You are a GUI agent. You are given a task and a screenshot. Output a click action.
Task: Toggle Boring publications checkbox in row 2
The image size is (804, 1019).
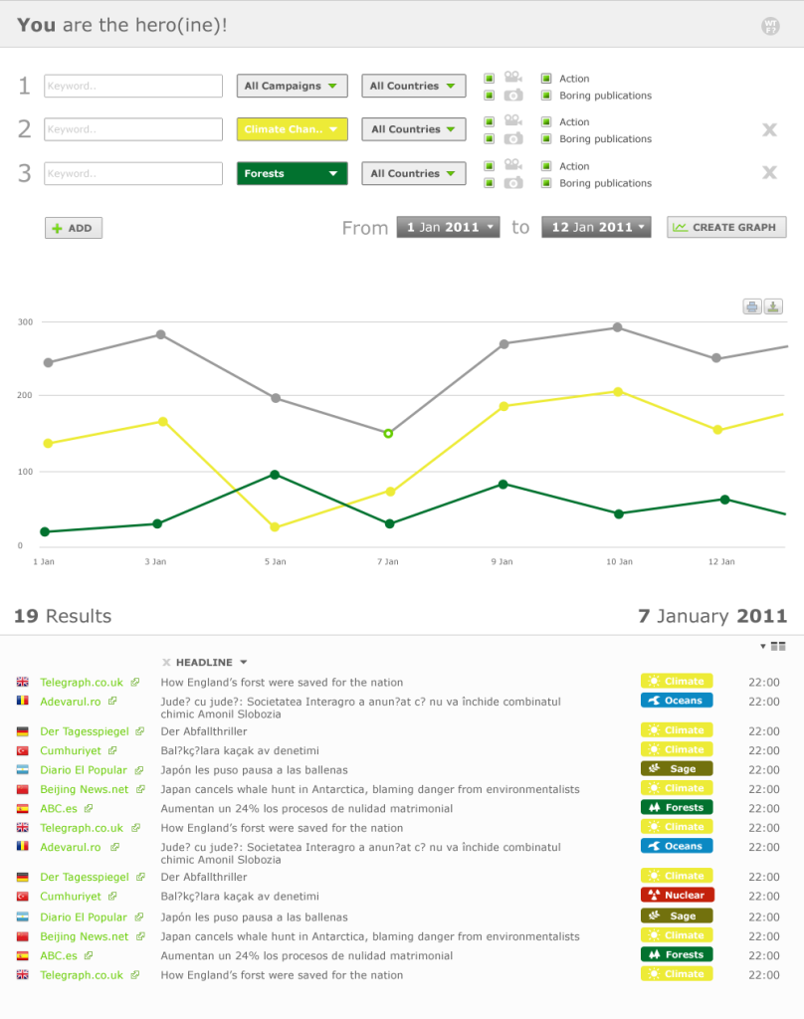pos(546,138)
